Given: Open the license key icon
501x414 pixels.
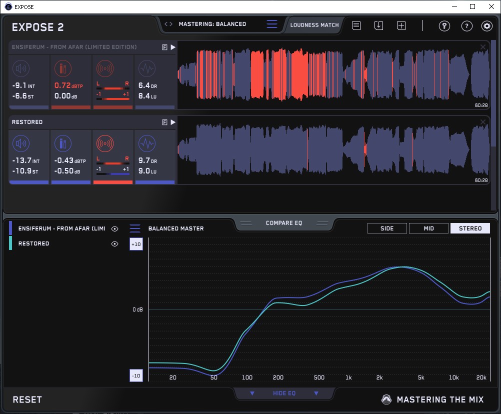Looking at the screenshot, I should click(444, 26).
